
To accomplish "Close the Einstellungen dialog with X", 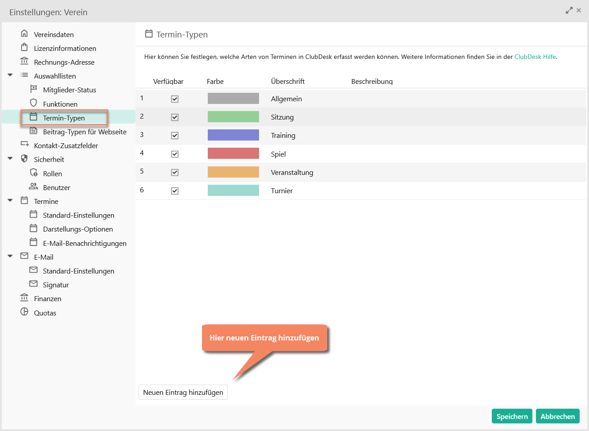I will tap(579, 10).
